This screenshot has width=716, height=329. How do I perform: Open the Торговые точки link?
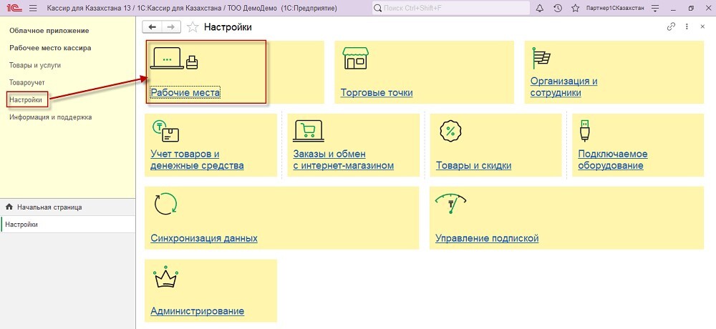(377, 93)
